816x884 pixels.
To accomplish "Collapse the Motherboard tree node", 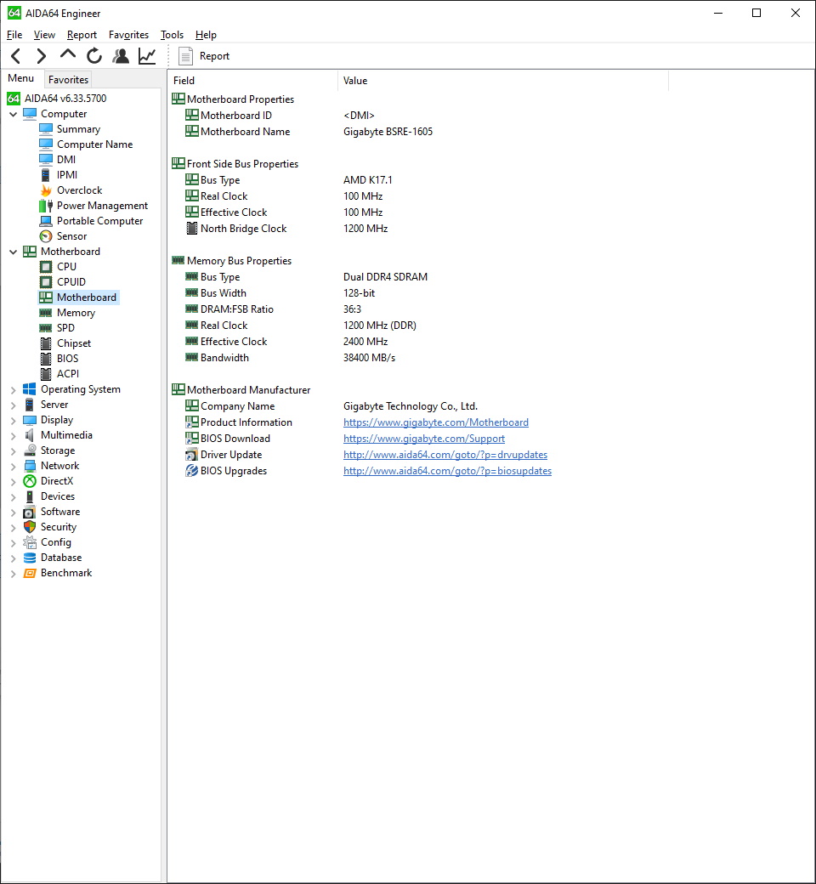I will click(x=13, y=252).
